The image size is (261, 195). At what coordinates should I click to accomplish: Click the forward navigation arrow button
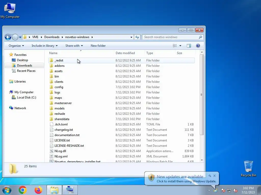pos(15,37)
